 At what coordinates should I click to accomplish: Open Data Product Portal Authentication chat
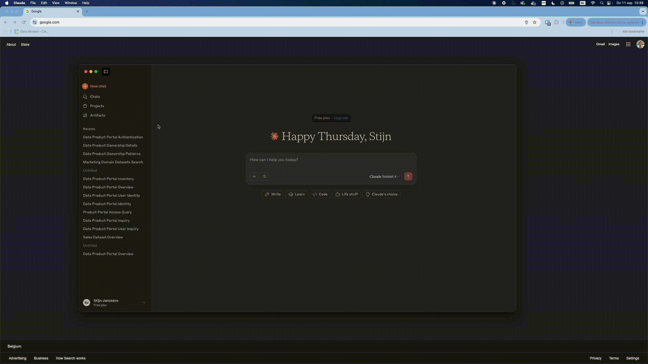click(113, 137)
